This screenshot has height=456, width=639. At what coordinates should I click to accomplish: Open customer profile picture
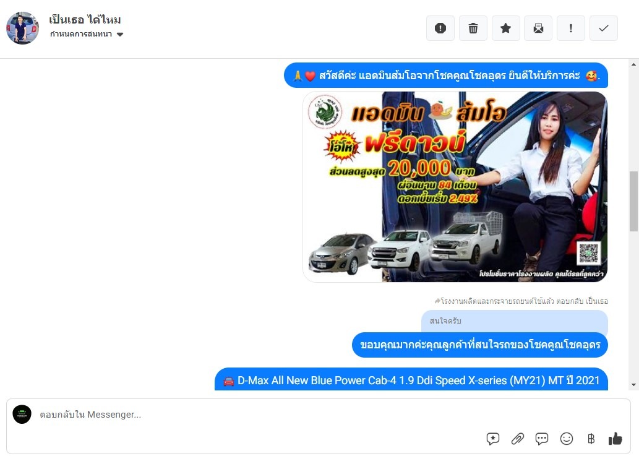click(x=22, y=28)
